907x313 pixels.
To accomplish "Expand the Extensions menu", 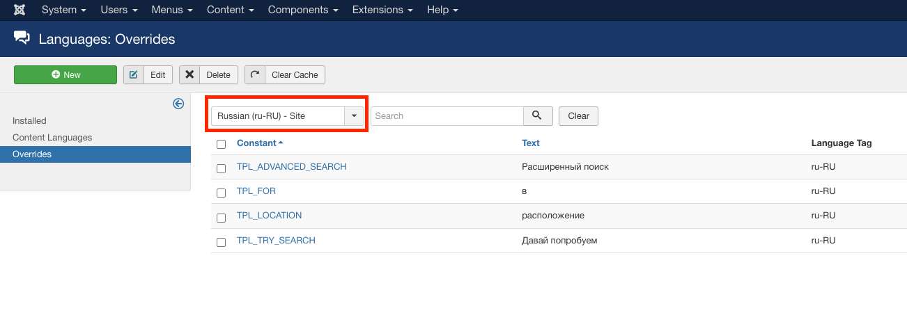I will pyautogui.click(x=381, y=10).
